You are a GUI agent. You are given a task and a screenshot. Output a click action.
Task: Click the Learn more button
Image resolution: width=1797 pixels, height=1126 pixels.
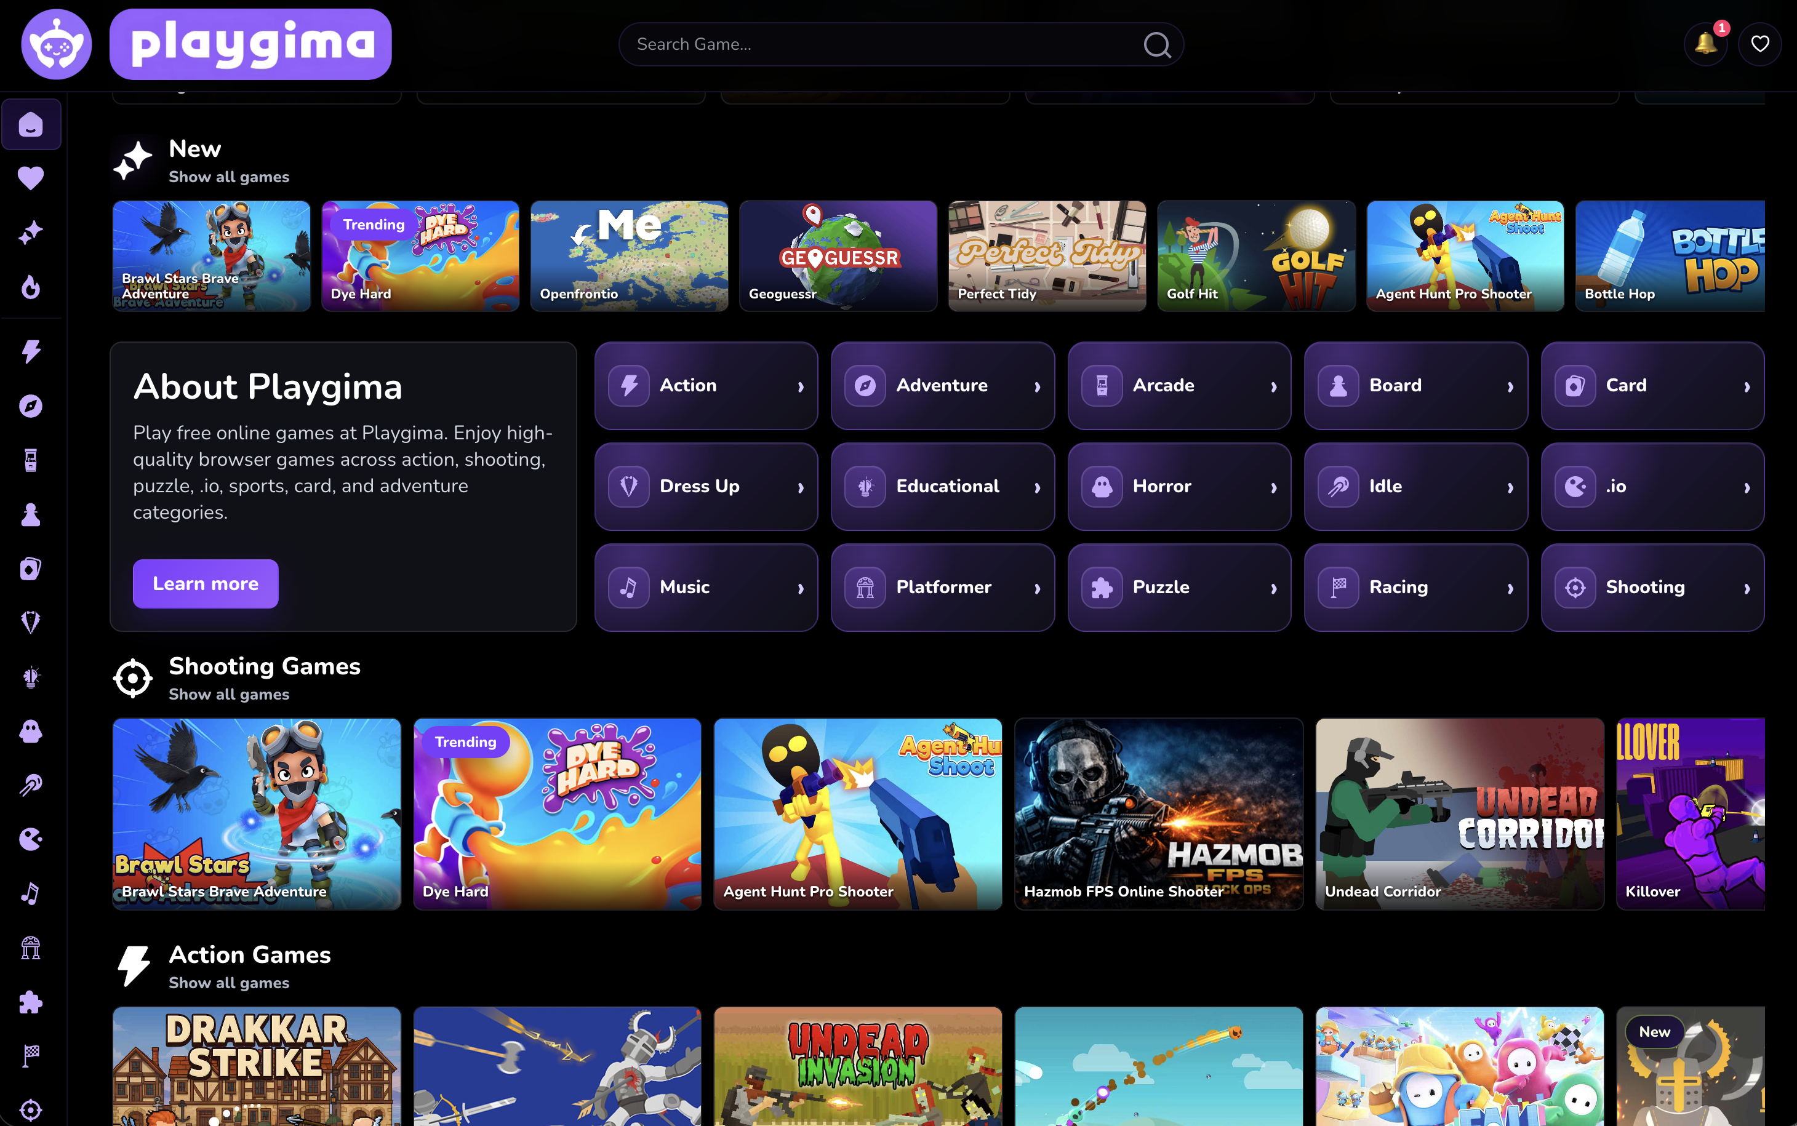point(206,584)
